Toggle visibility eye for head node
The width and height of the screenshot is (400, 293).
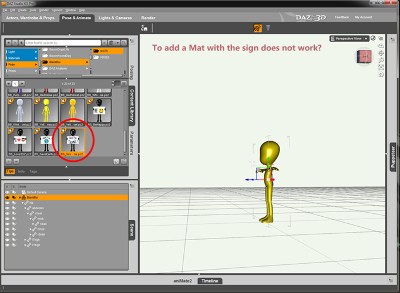[x=8, y=224]
